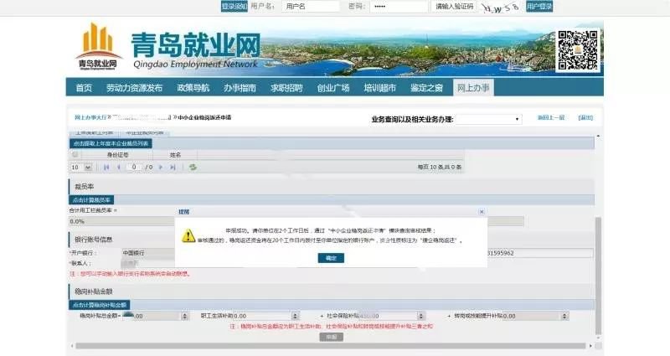Image resolution: width=670 pixels, height=356 pixels.
Task: Click the captcha verification image
Action: click(501, 7)
